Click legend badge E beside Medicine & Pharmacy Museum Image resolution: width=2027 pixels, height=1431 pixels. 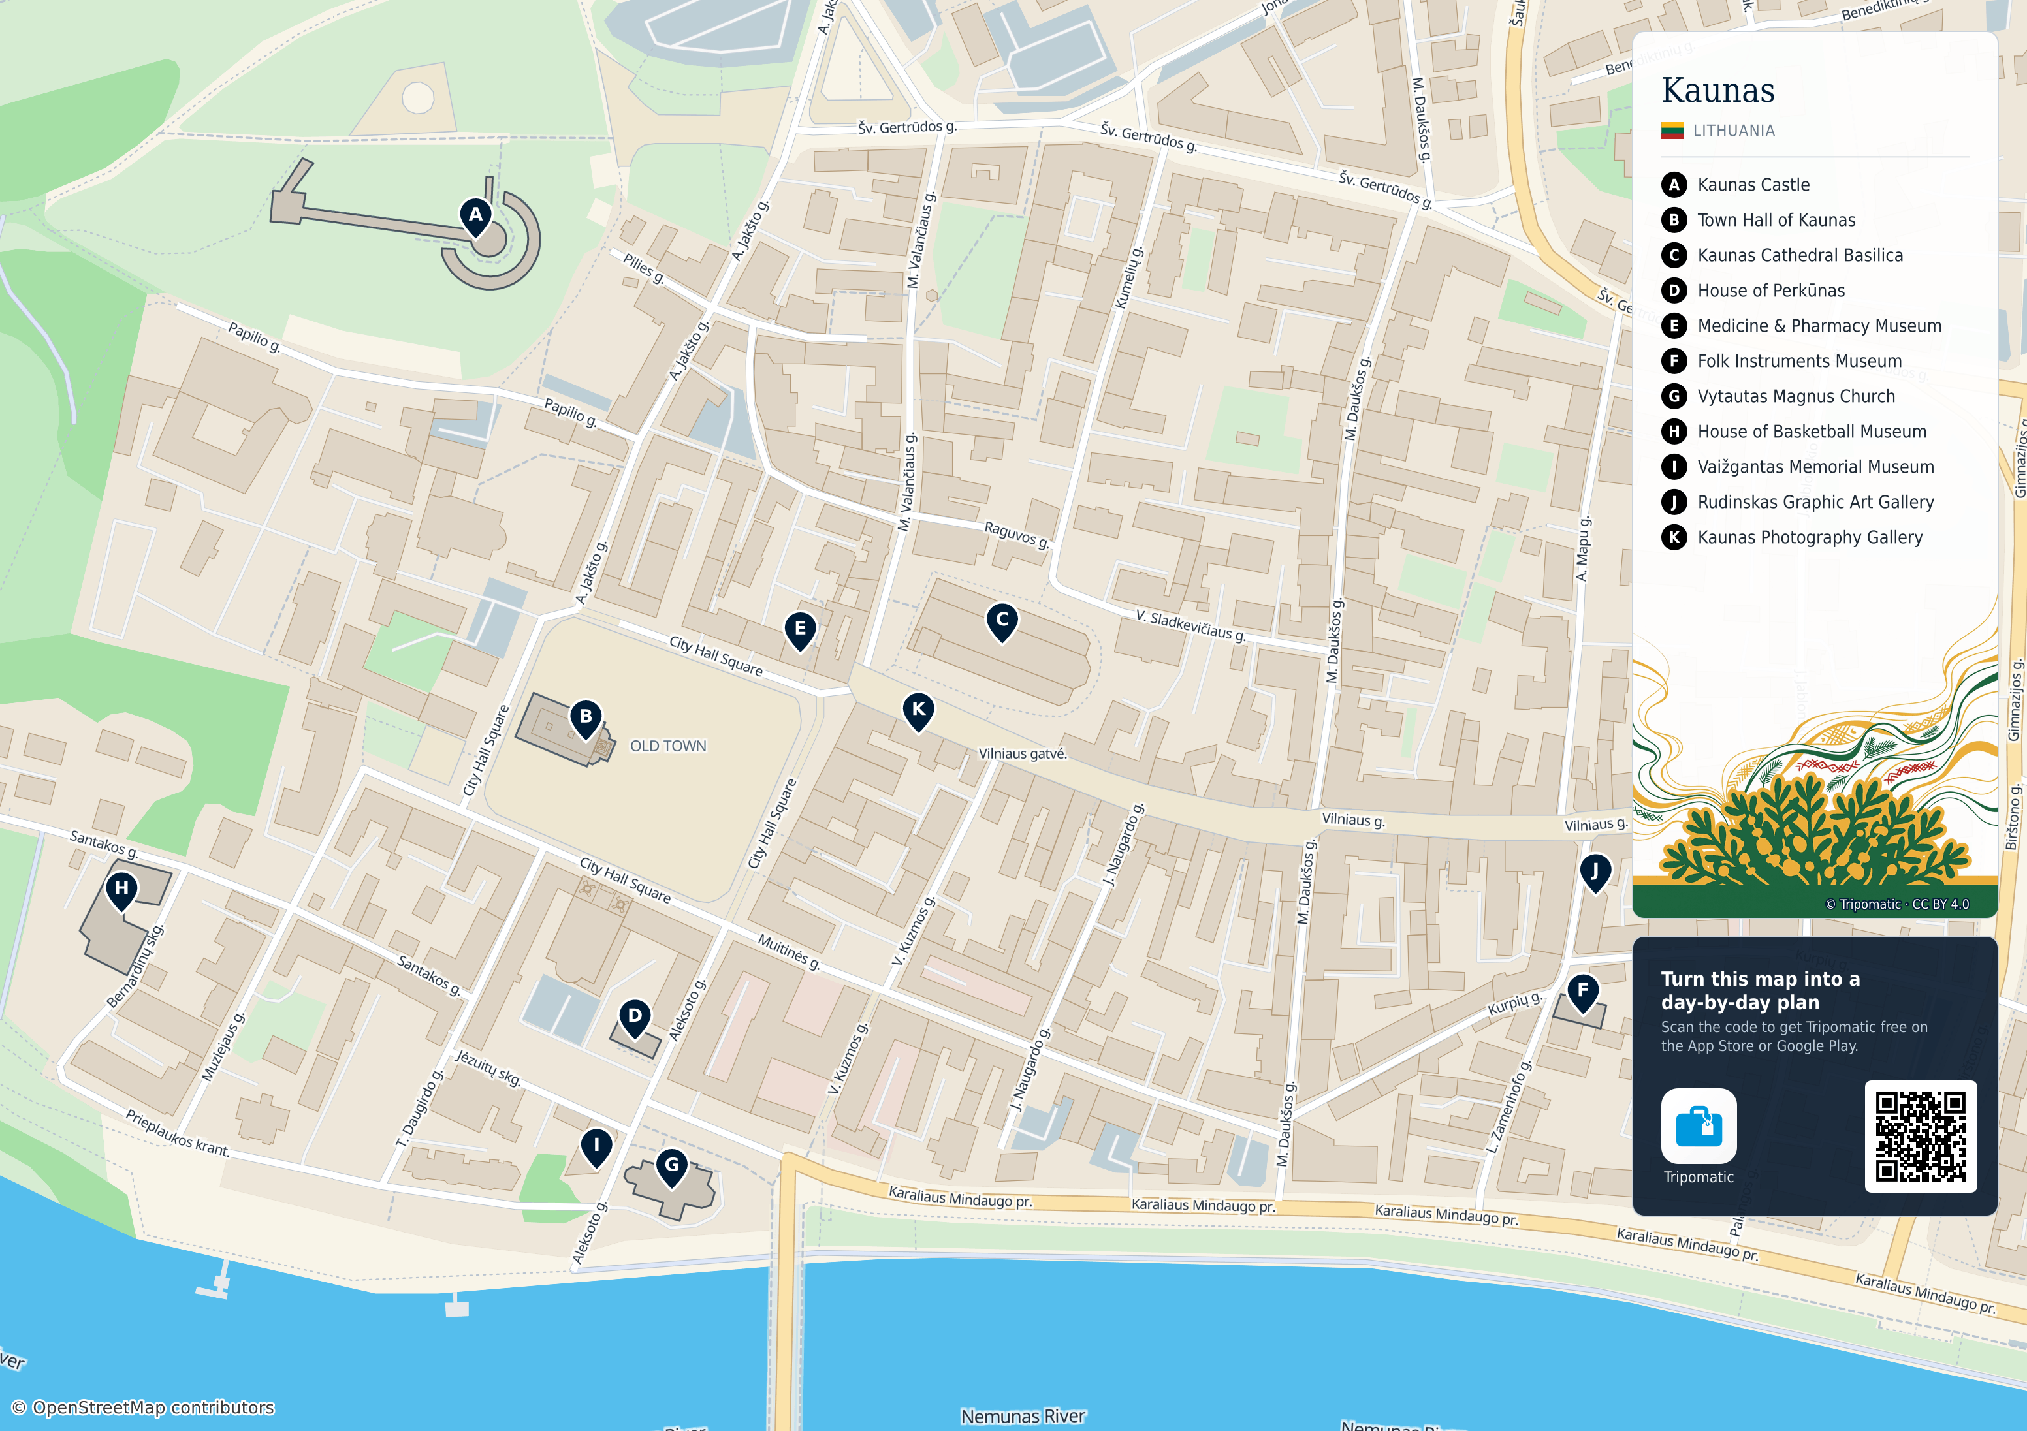(x=1674, y=326)
